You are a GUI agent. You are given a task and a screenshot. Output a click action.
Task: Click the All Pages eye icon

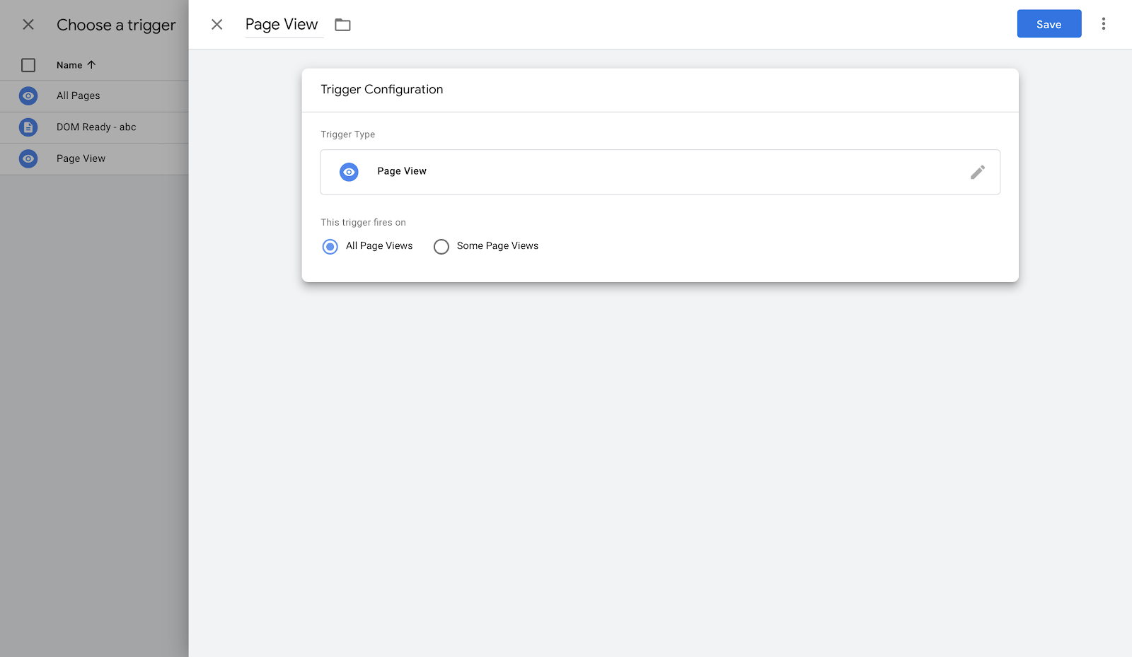tap(28, 95)
